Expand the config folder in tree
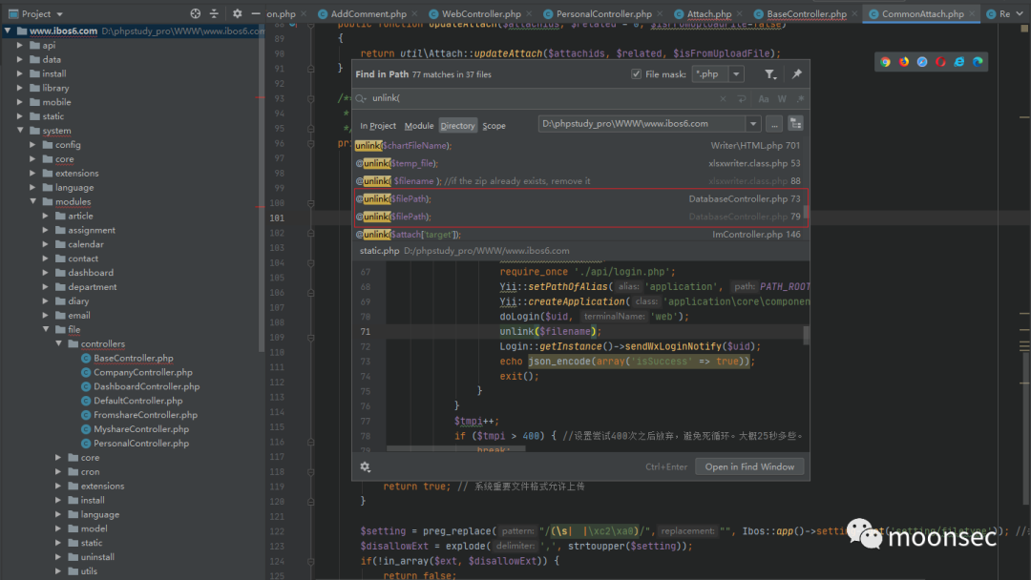This screenshot has width=1031, height=580. [32, 145]
